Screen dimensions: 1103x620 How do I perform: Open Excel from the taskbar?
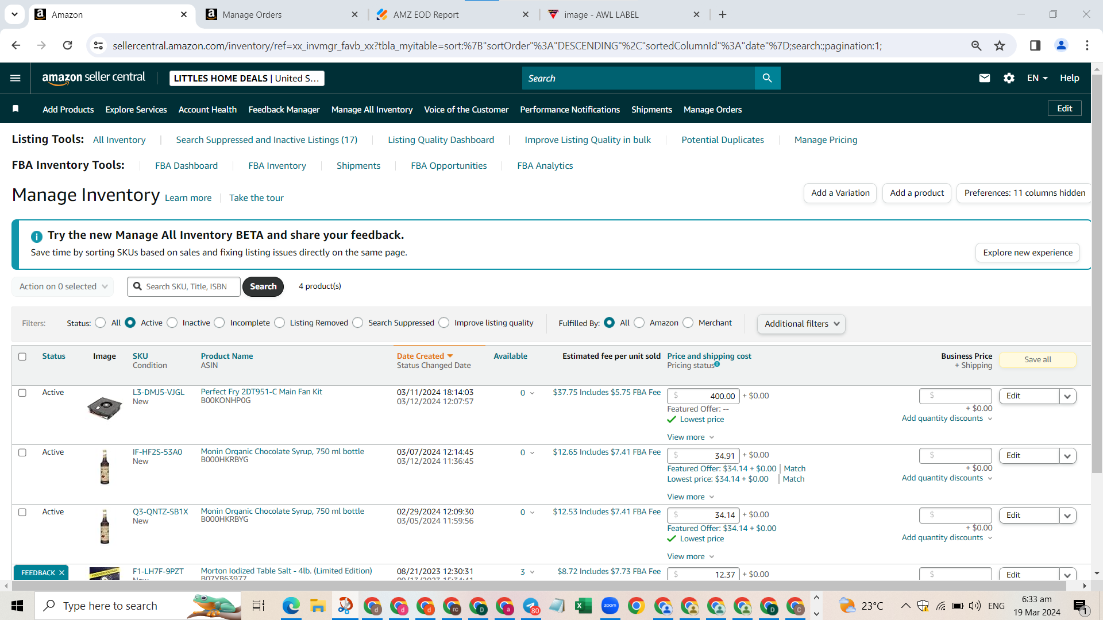click(584, 606)
